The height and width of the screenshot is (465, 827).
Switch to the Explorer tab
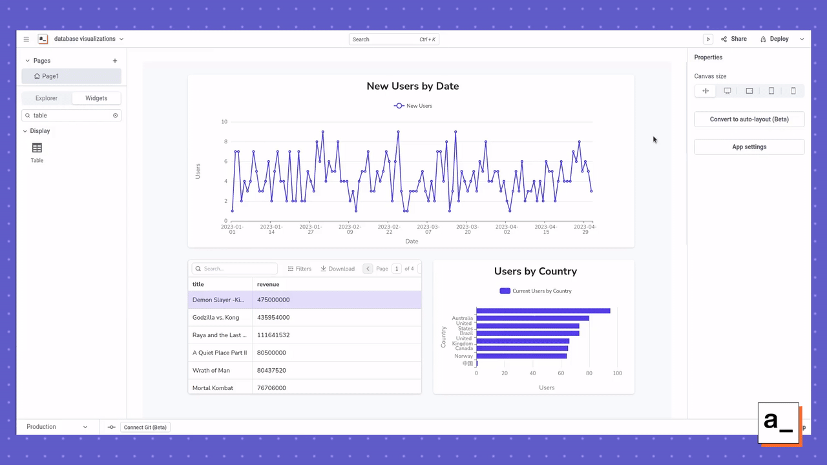[46, 98]
